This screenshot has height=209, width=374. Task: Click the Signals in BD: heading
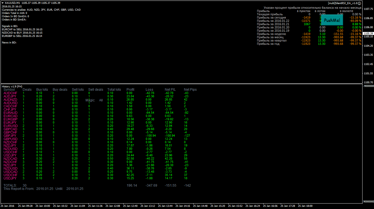pos(10,26)
